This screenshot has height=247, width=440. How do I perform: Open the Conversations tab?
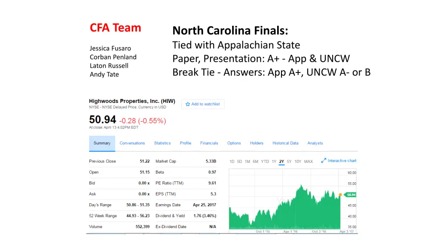[x=132, y=143]
